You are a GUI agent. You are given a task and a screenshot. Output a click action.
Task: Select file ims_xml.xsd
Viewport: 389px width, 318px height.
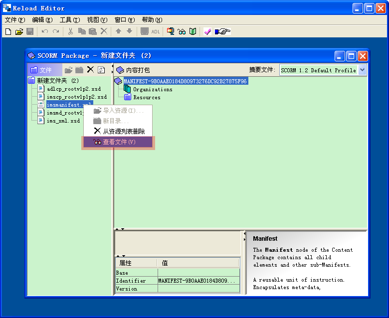coord(63,121)
